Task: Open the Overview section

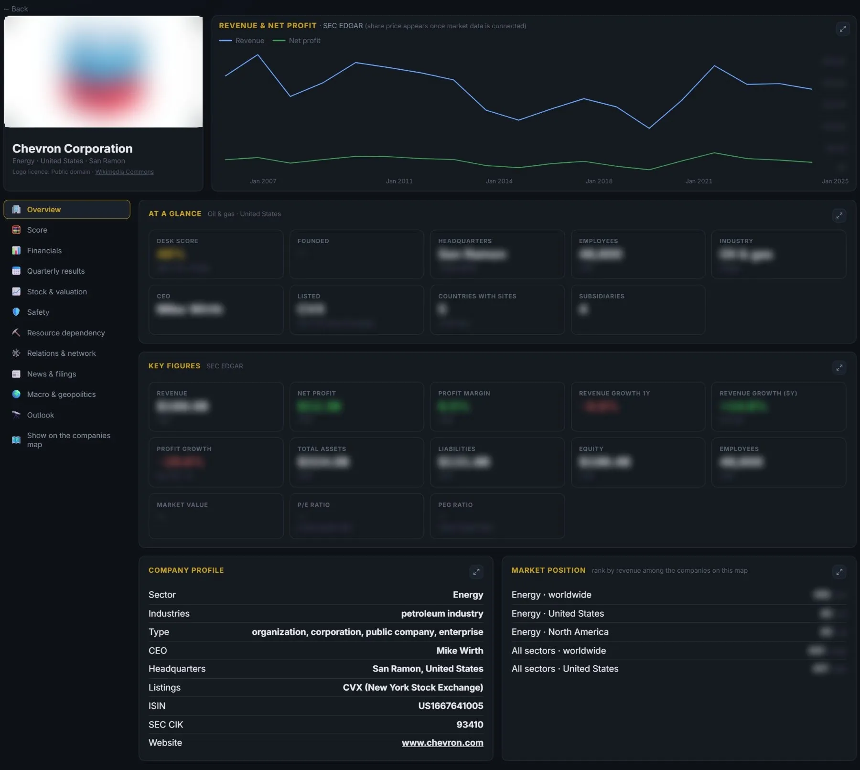Action: [67, 209]
